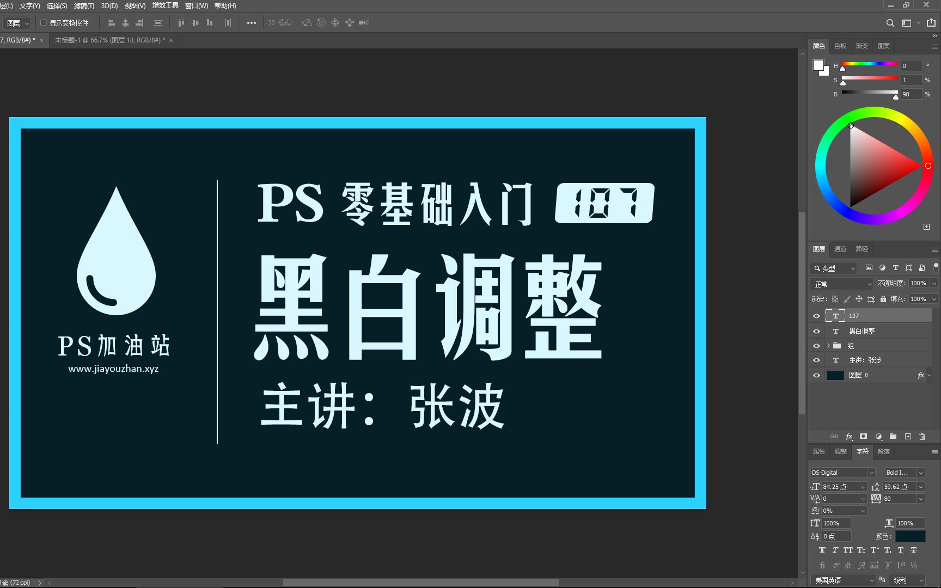Apply faux italic text style
941x588 pixels.
(835, 550)
